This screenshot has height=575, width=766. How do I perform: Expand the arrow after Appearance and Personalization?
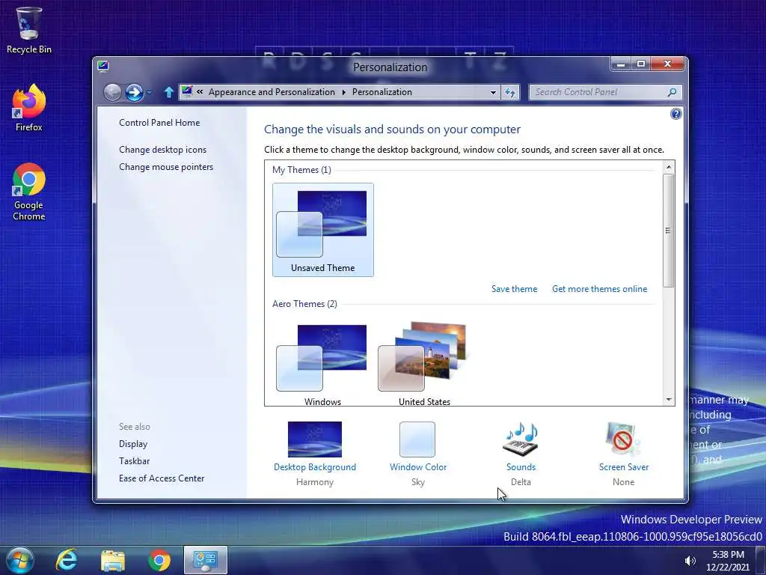(343, 92)
